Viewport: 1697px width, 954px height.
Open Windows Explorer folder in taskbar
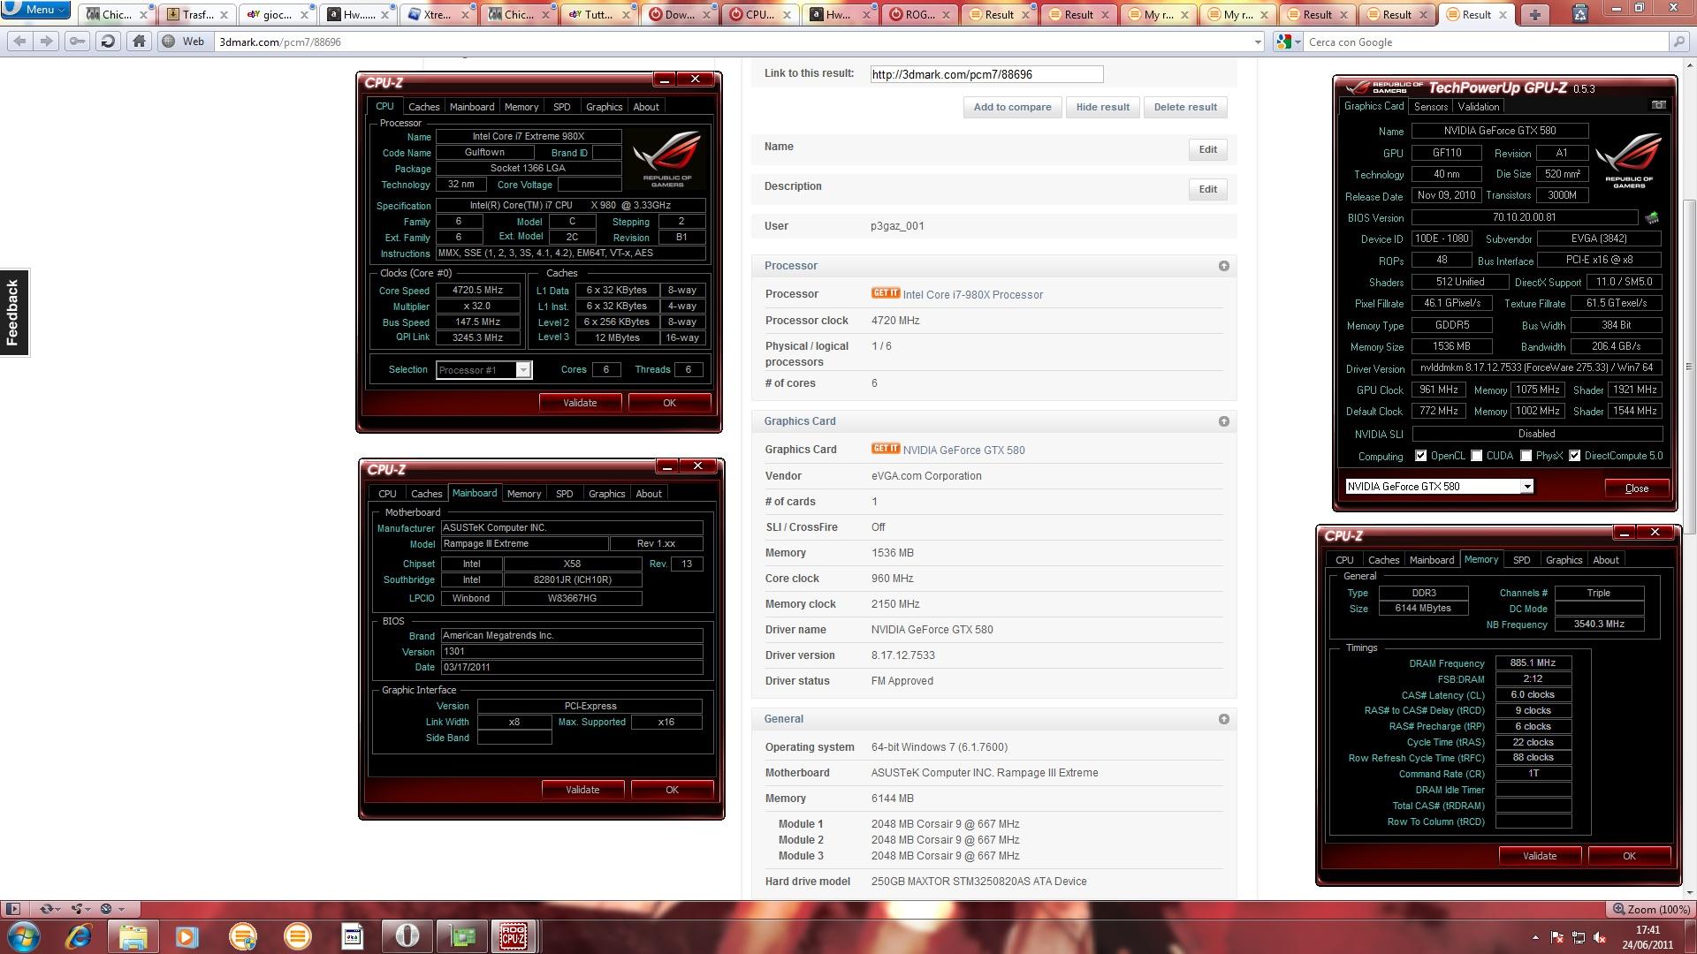pyautogui.click(x=133, y=935)
